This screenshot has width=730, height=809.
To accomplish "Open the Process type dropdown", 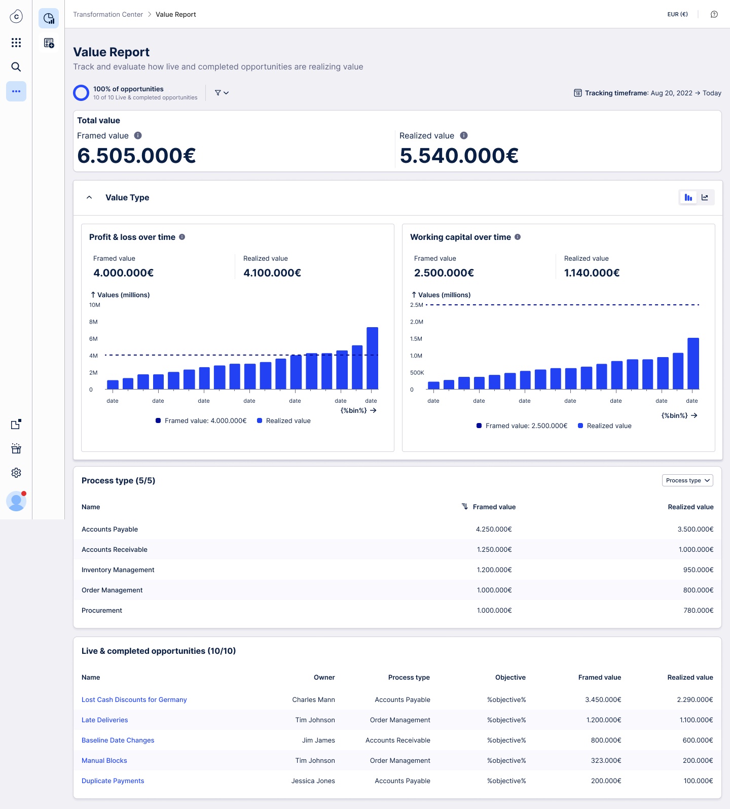I will coord(687,480).
